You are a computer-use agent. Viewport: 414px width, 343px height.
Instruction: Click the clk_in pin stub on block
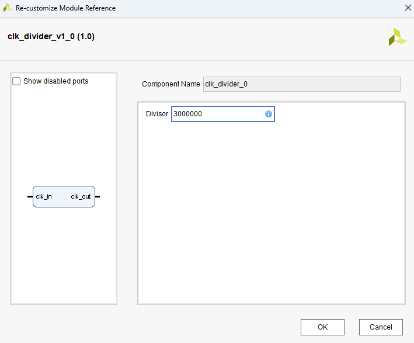click(30, 196)
